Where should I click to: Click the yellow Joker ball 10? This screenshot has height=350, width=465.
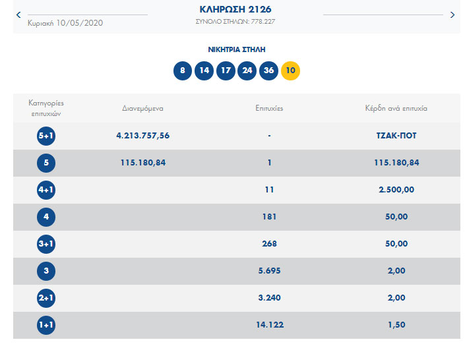(290, 71)
